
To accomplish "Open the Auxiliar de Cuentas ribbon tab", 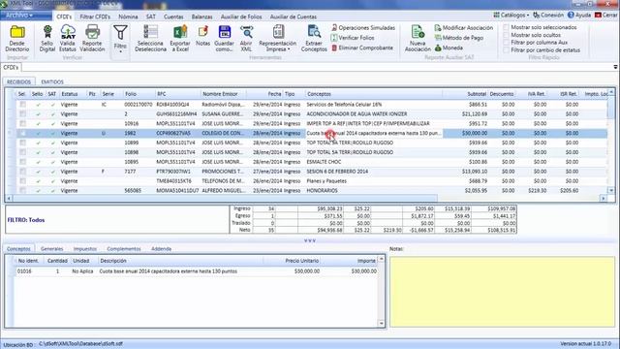I will tap(294, 16).
